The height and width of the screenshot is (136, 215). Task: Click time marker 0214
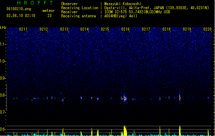tap(84, 29)
